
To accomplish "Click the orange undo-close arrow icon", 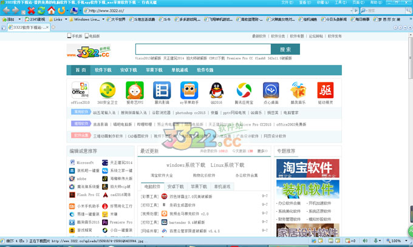I will coord(61,10).
